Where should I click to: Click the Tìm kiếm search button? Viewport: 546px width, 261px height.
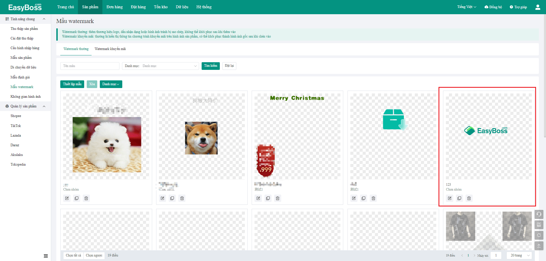(211, 66)
